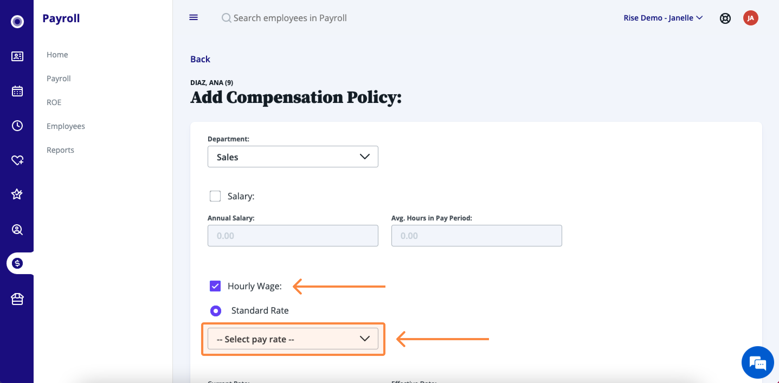Open the employee directory card icon

pyautogui.click(x=17, y=56)
